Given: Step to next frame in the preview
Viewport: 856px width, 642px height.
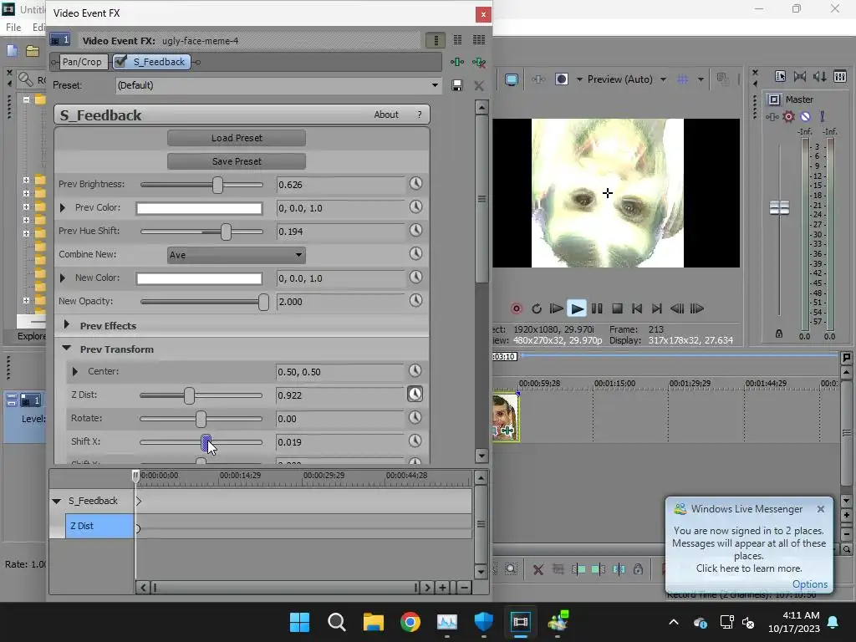Looking at the screenshot, I should [697, 309].
